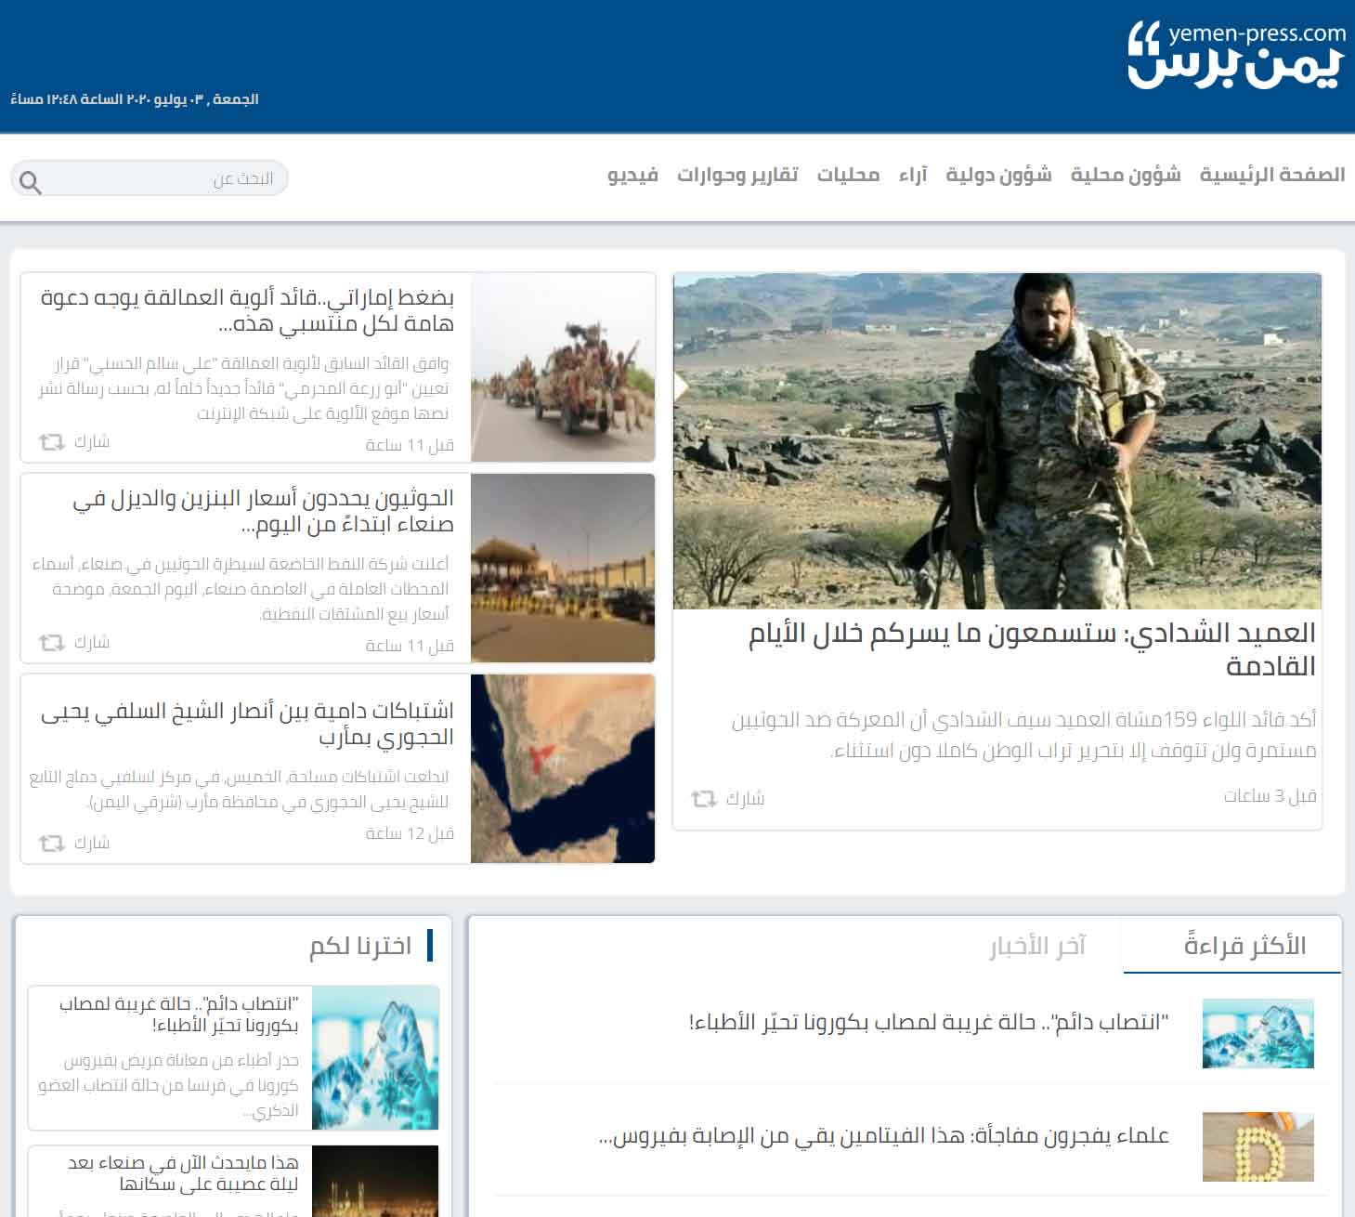Open آراء menu item
Image resolution: width=1355 pixels, height=1217 pixels.
913,175
